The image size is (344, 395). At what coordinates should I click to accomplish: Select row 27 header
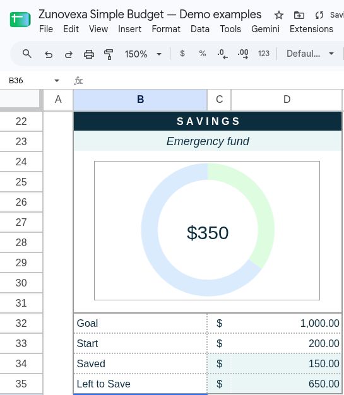pyautogui.click(x=21, y=222)
